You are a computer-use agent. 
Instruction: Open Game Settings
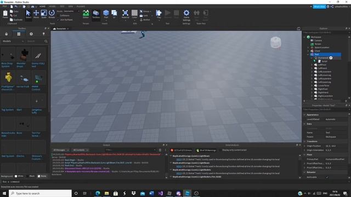pos(186,15)
